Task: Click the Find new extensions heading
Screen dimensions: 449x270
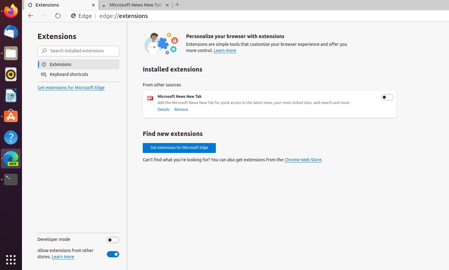Action: pyautogui.click(x=173, y=134)
